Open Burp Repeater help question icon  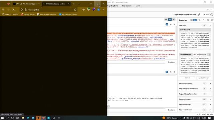click(212, 15)
